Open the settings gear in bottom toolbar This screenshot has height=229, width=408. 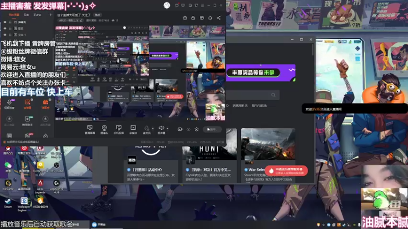pyautogui.click(x=196, y=129)
